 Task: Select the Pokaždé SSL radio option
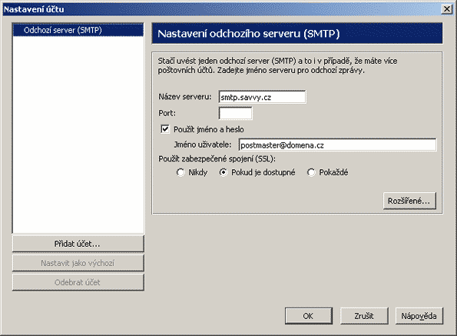(311, 172)
